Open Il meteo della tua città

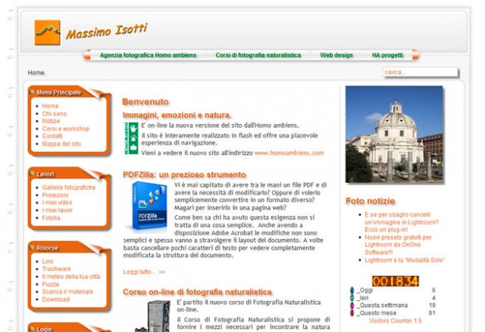[x=71, y=277]
